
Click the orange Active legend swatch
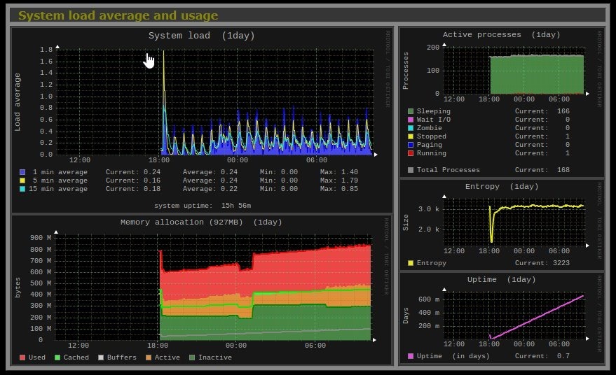(149, 358)
